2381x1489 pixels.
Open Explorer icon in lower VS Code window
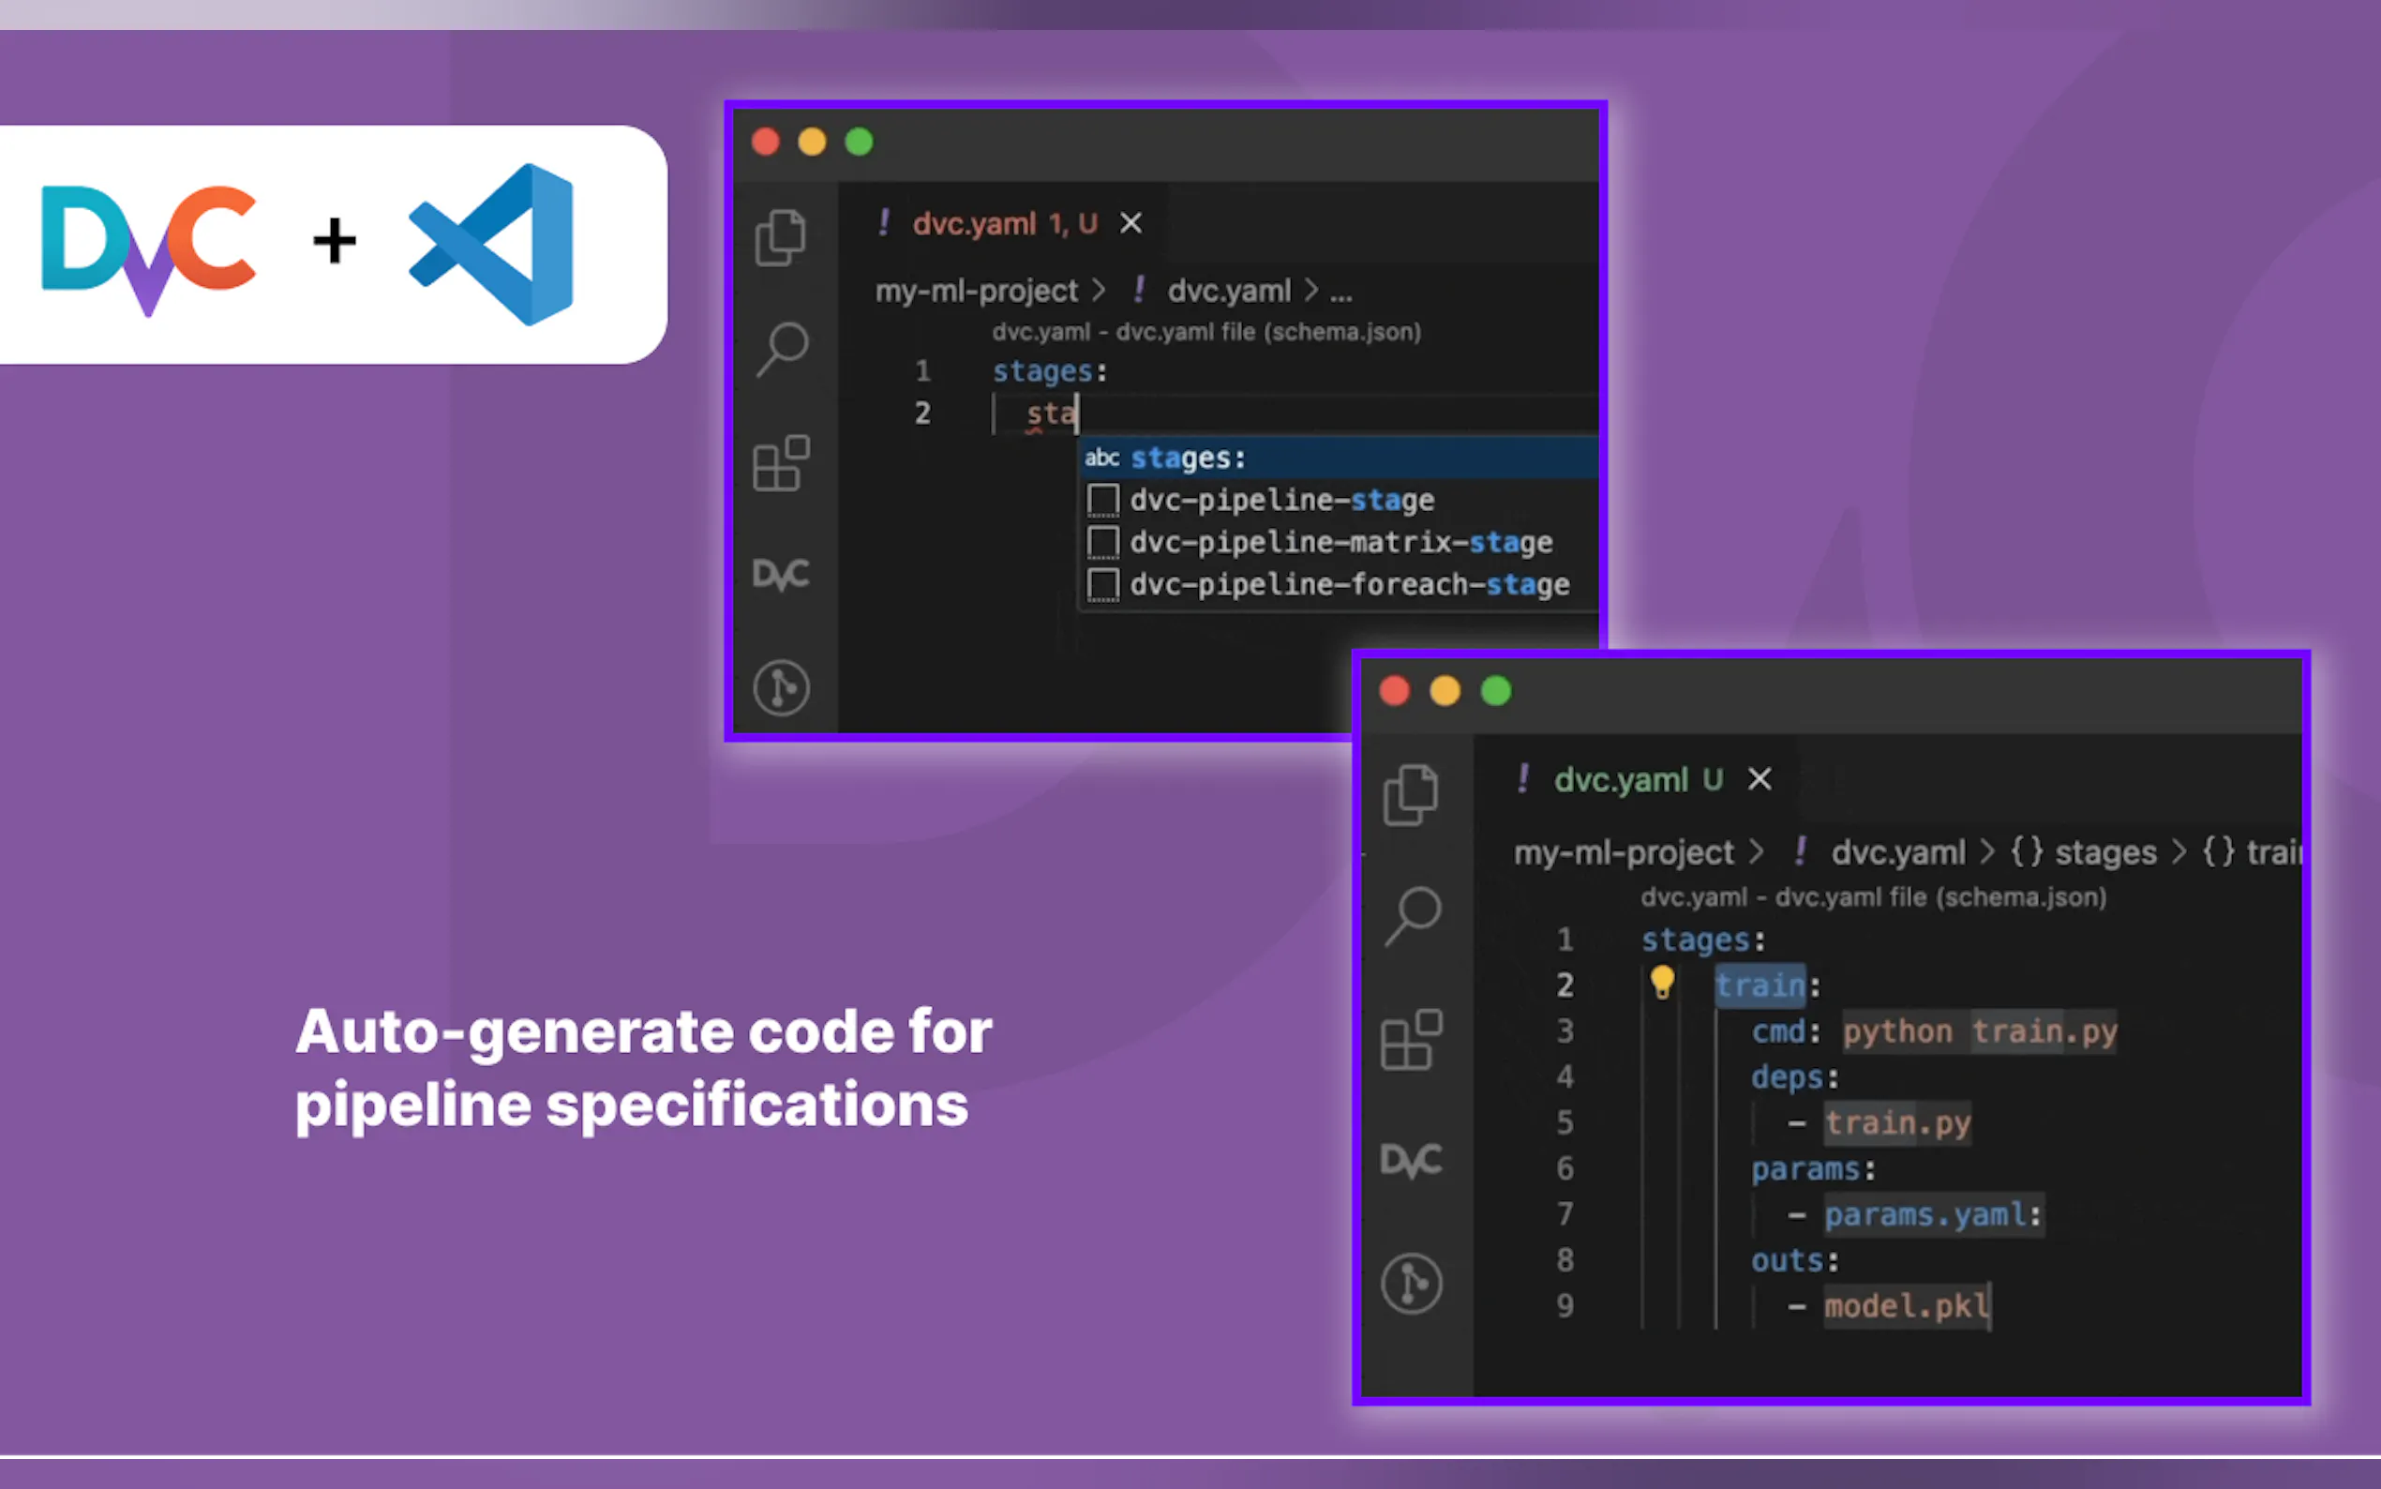(1411, 795)
